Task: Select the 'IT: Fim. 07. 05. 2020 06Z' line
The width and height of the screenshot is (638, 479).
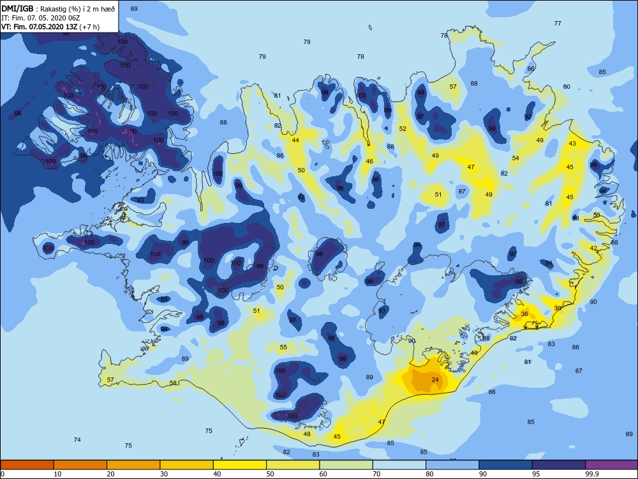Action: (41, 18)
